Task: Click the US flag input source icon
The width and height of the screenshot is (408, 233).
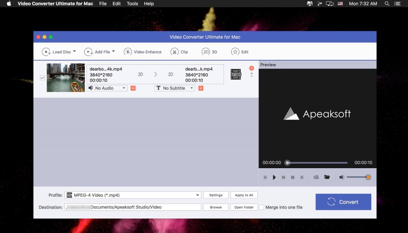Action: [x=340, y=4]
